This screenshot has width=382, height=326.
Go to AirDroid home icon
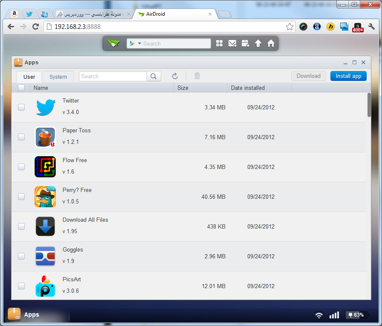(271, 43)
